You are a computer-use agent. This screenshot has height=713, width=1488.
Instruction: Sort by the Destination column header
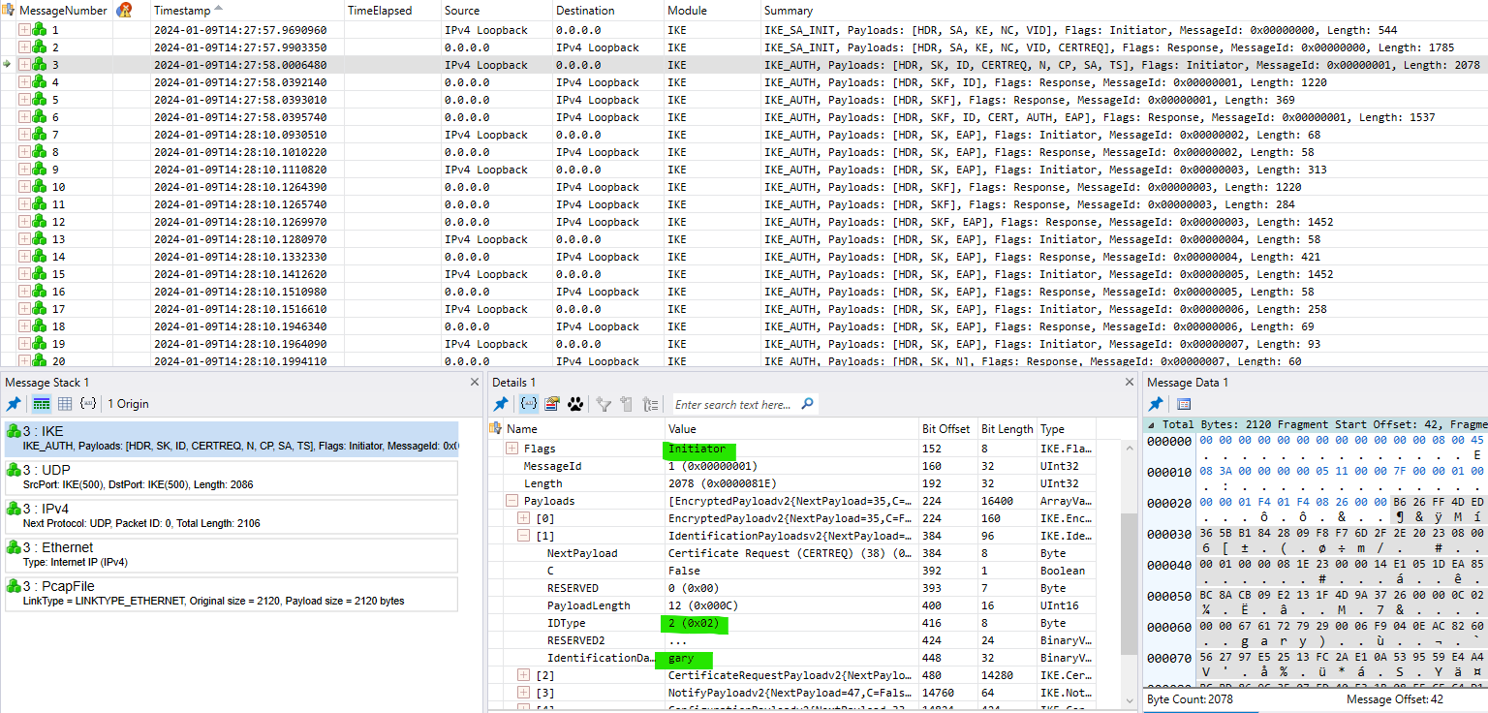(606, 10)
